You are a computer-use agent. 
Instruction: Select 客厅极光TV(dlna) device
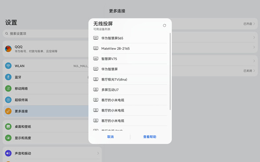[130, 79]
